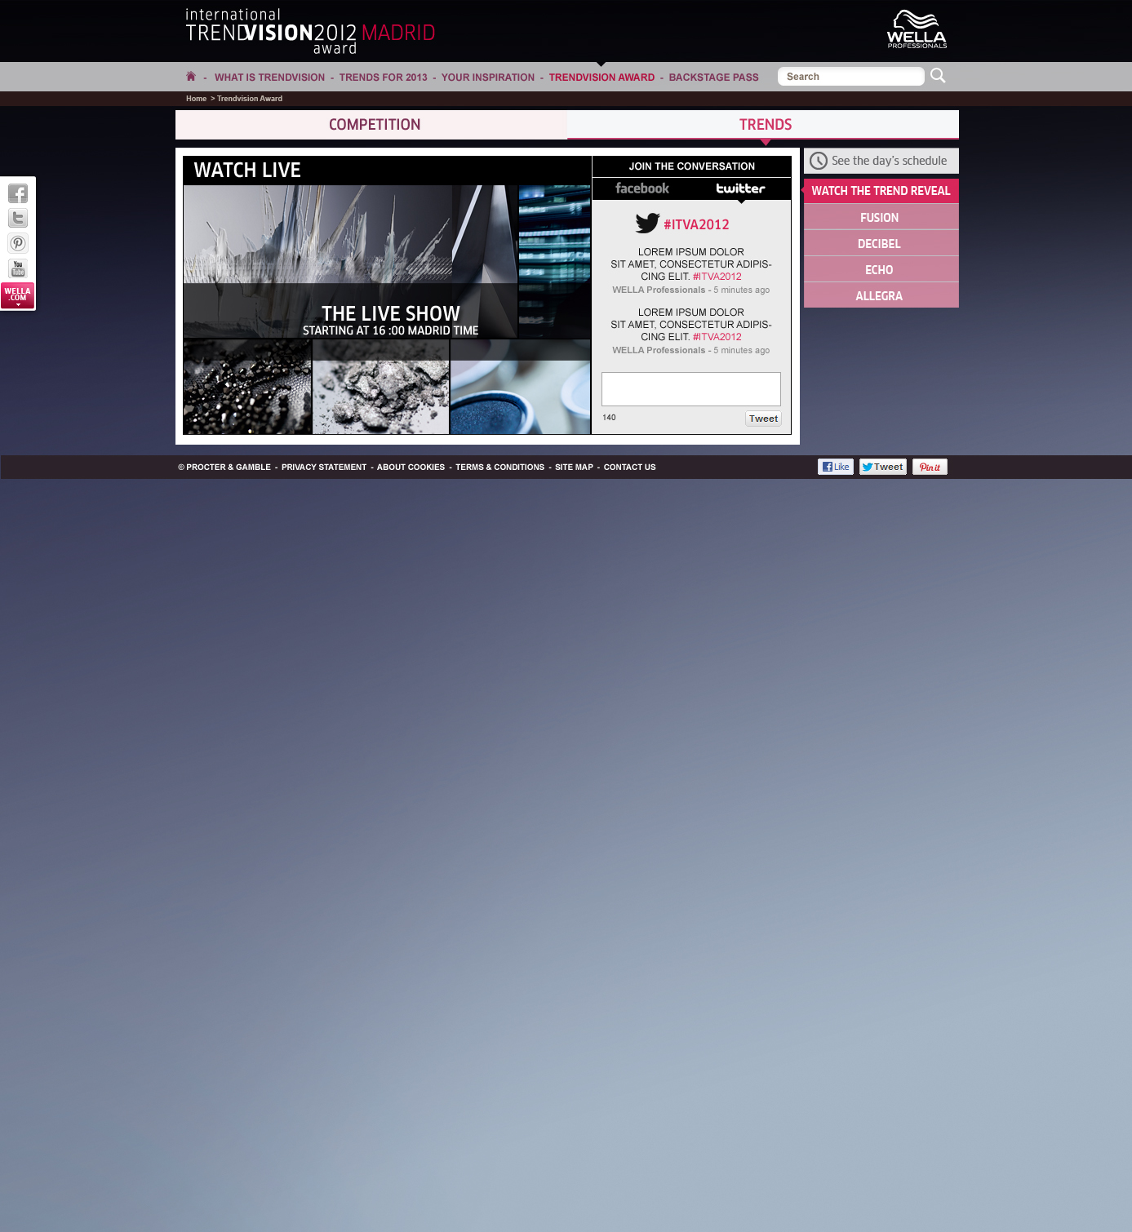The width and height of the screenshot is (1132, 1232).
Task: Open Trends for 2013 menu item
Action: tap(383, 78)
